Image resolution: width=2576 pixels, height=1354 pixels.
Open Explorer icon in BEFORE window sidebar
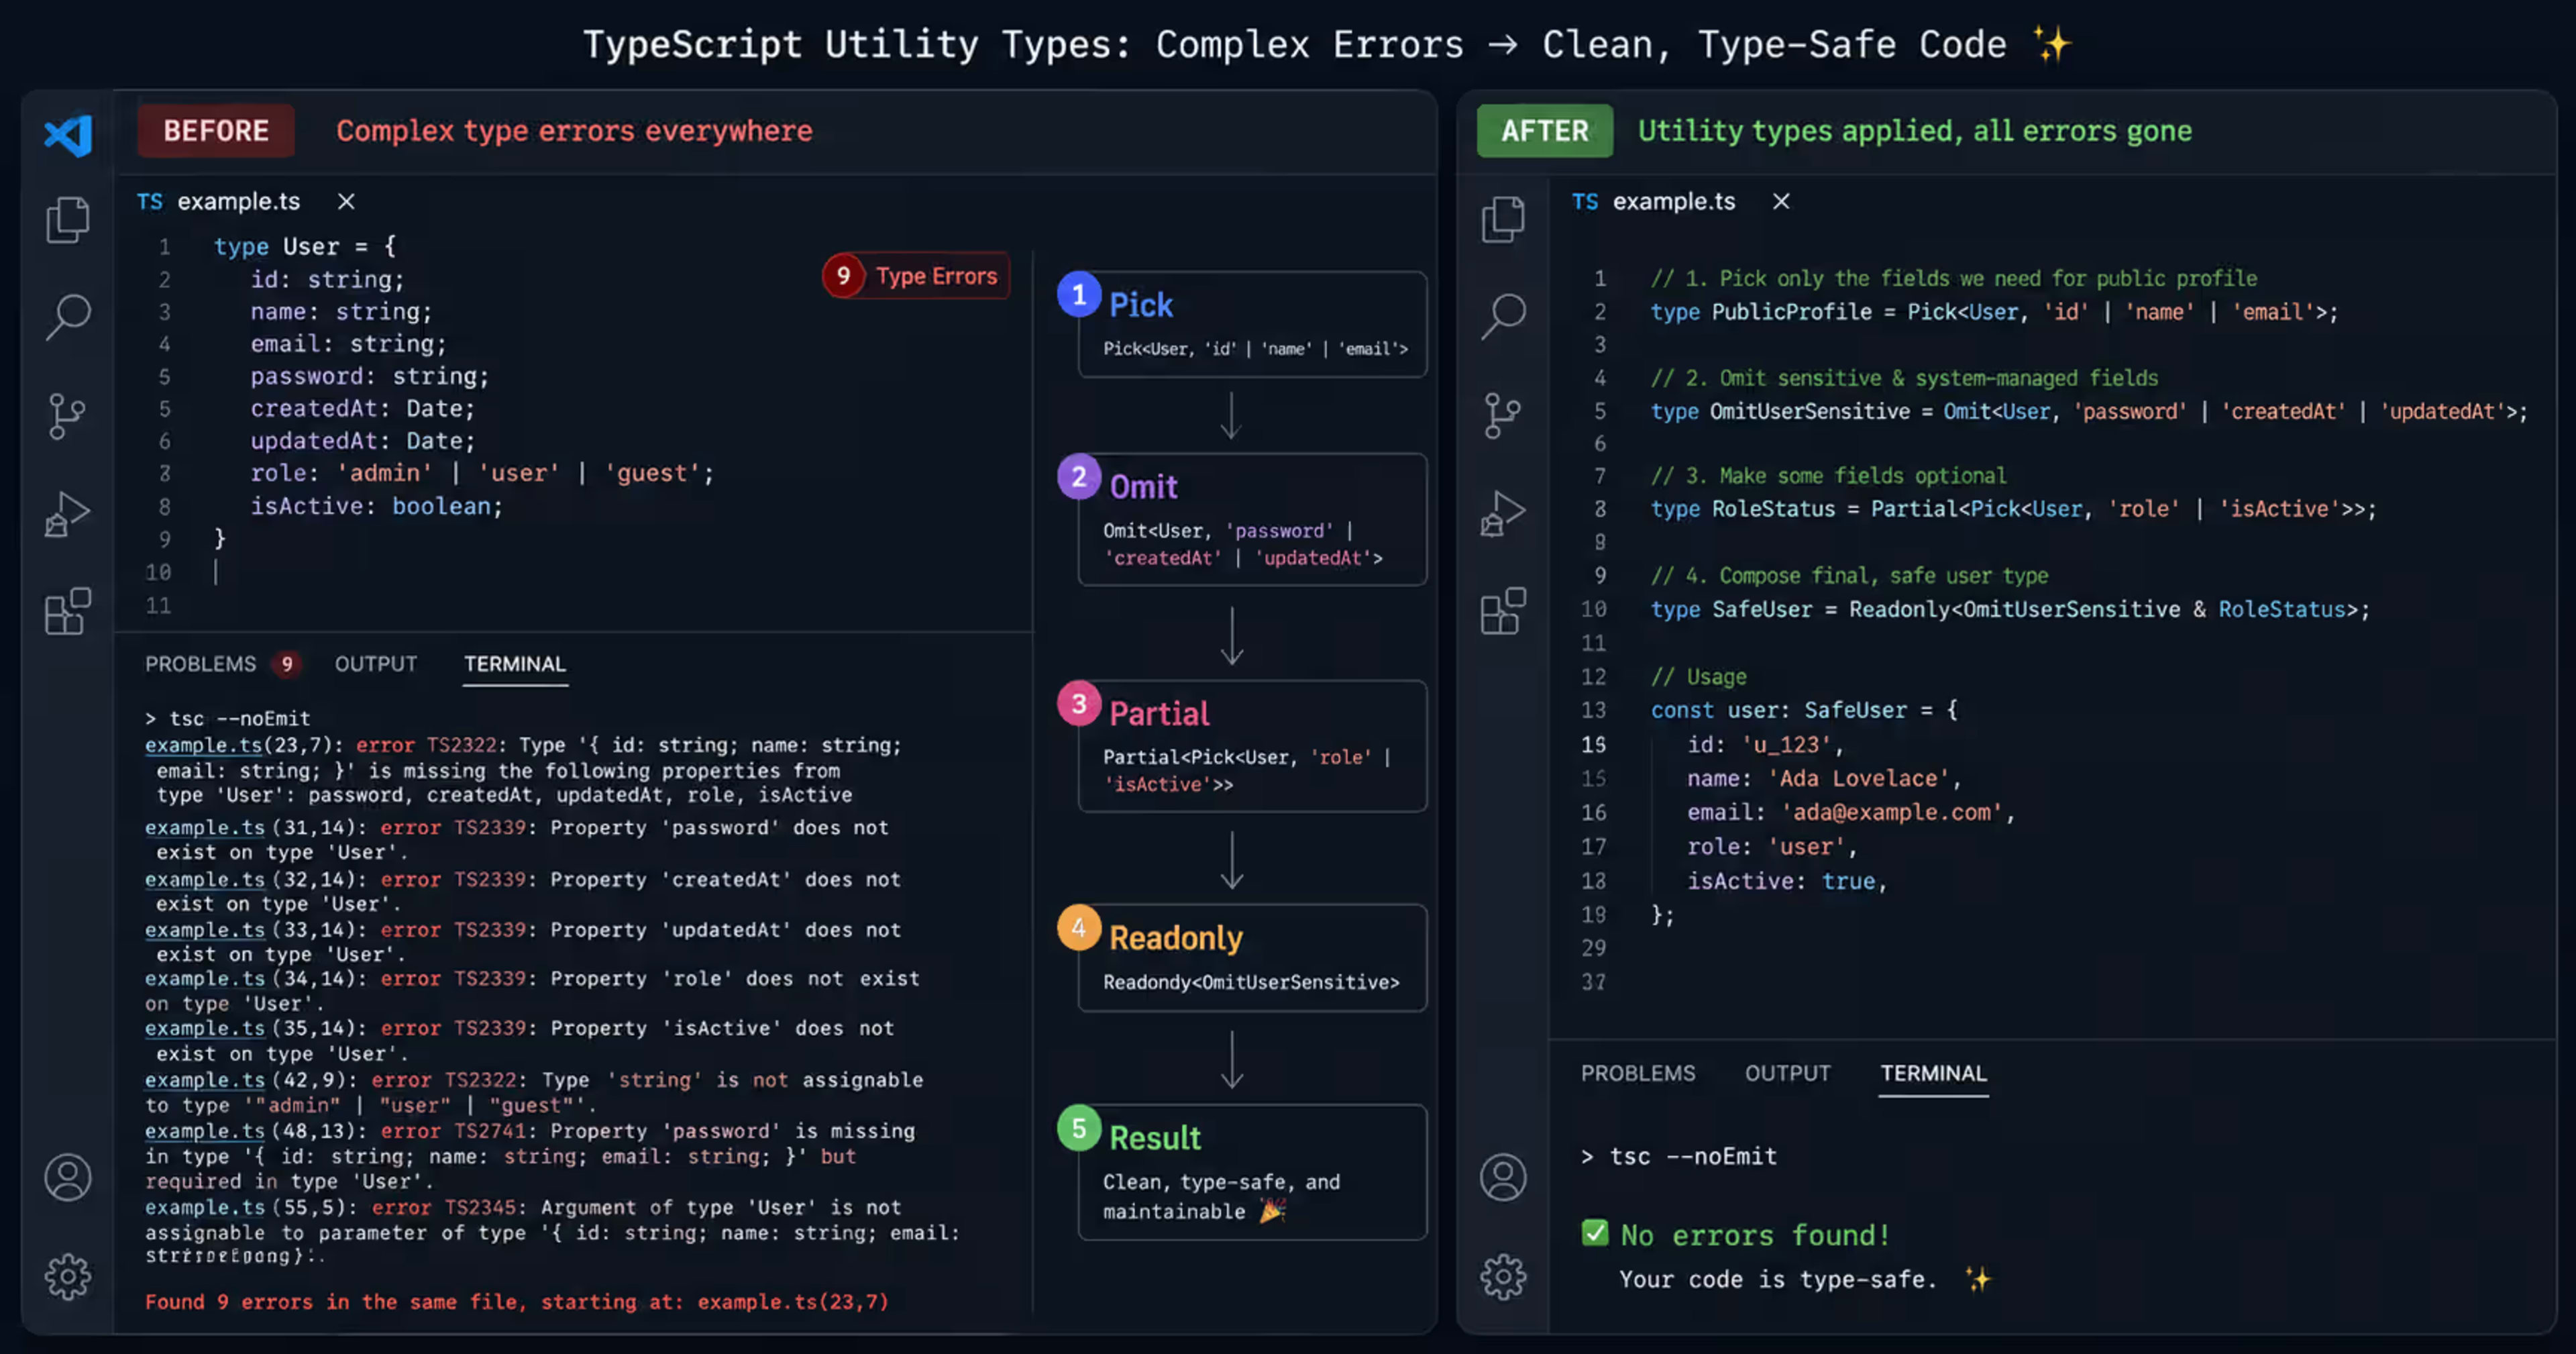coord(68,219)
